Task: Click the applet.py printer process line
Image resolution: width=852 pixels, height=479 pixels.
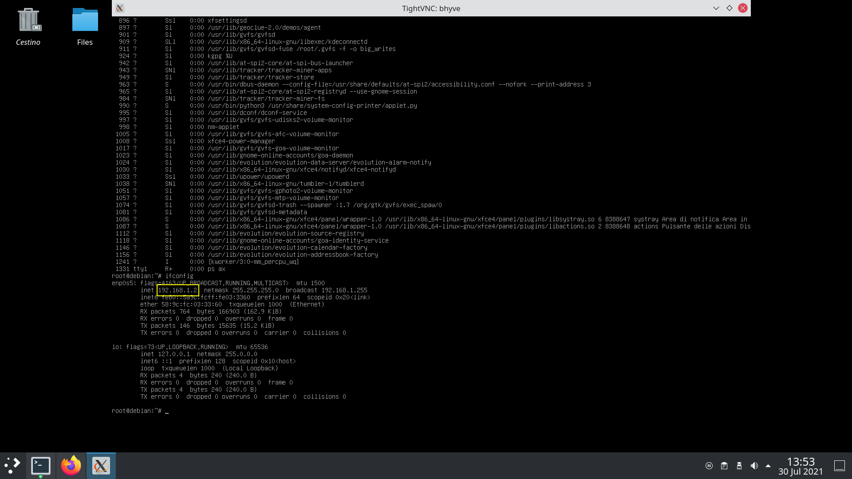Action: pyautogui.click(x=268, y=106)
